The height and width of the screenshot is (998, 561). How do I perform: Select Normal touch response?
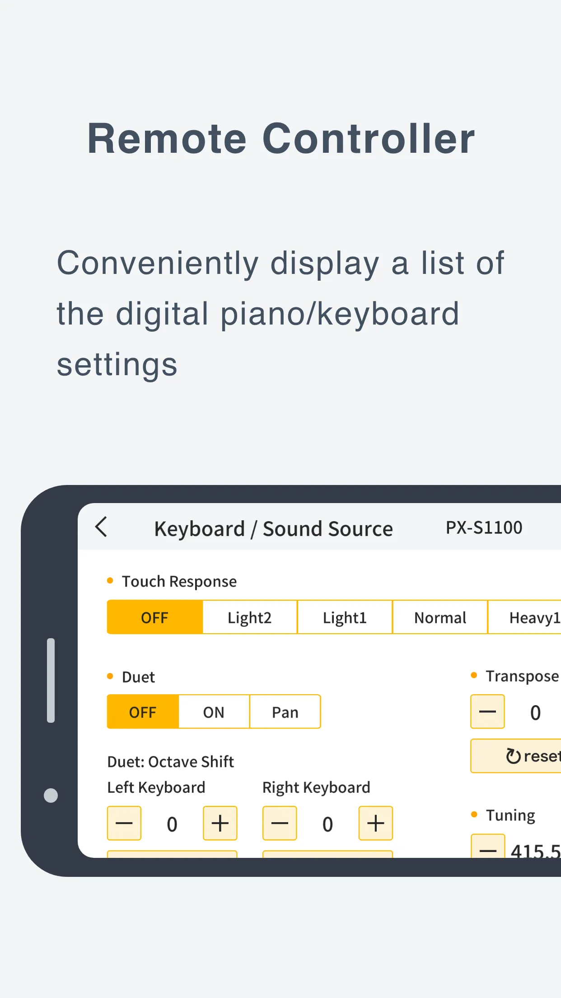(440, 617)
